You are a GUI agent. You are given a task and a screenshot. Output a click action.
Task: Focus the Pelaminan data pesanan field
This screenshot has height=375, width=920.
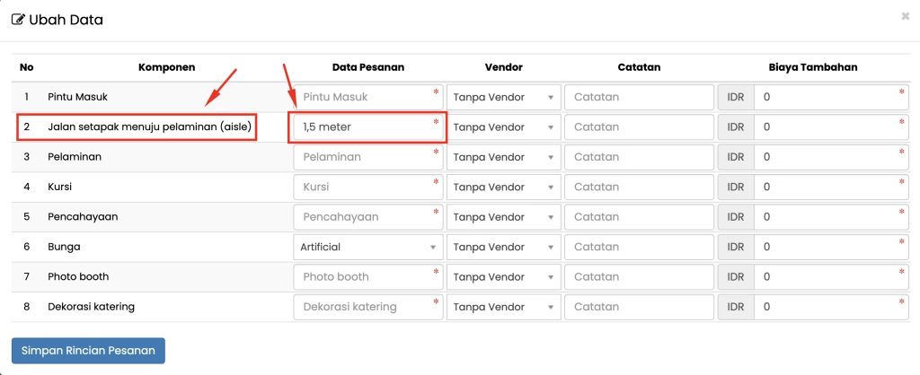click(367, 157)
